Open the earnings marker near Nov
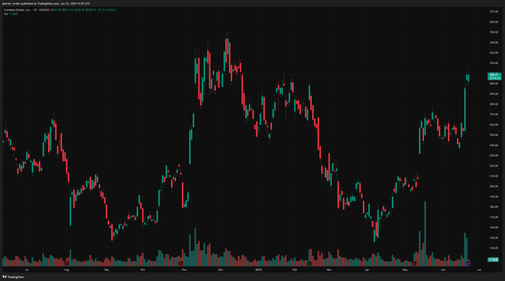 pos(182,263)
